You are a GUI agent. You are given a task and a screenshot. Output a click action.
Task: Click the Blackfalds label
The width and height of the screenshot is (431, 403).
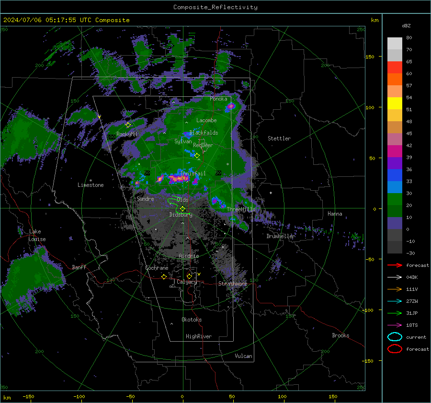[x=204, y=133]
